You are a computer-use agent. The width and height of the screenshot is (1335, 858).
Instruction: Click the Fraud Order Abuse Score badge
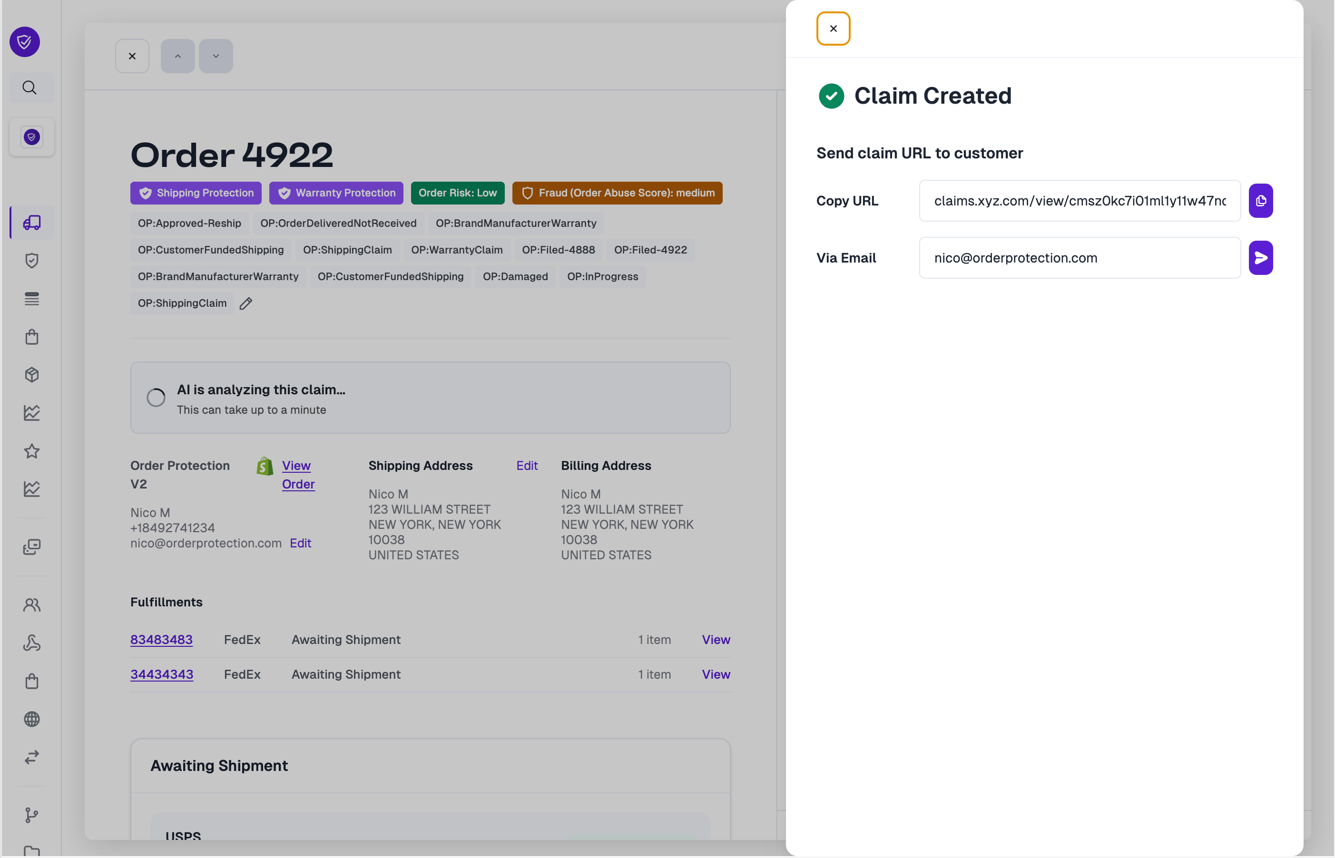point(618,193)
